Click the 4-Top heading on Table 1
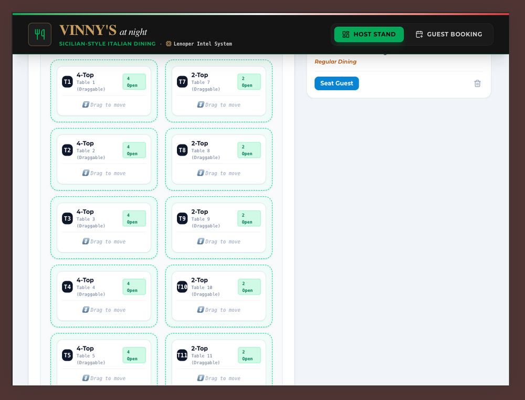Screen dimensions: 525x400 pos(85,75)
